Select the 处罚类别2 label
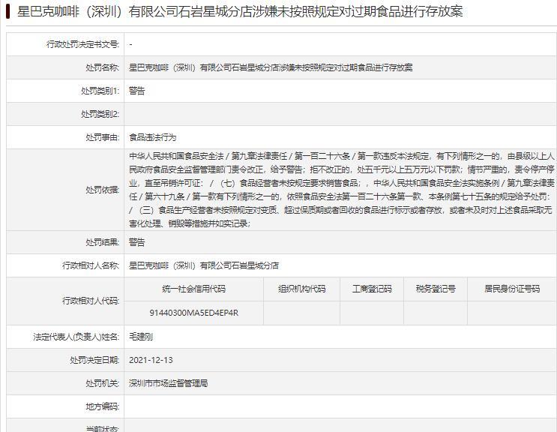Viewport: 557px width, 432px height. [100, 114]
